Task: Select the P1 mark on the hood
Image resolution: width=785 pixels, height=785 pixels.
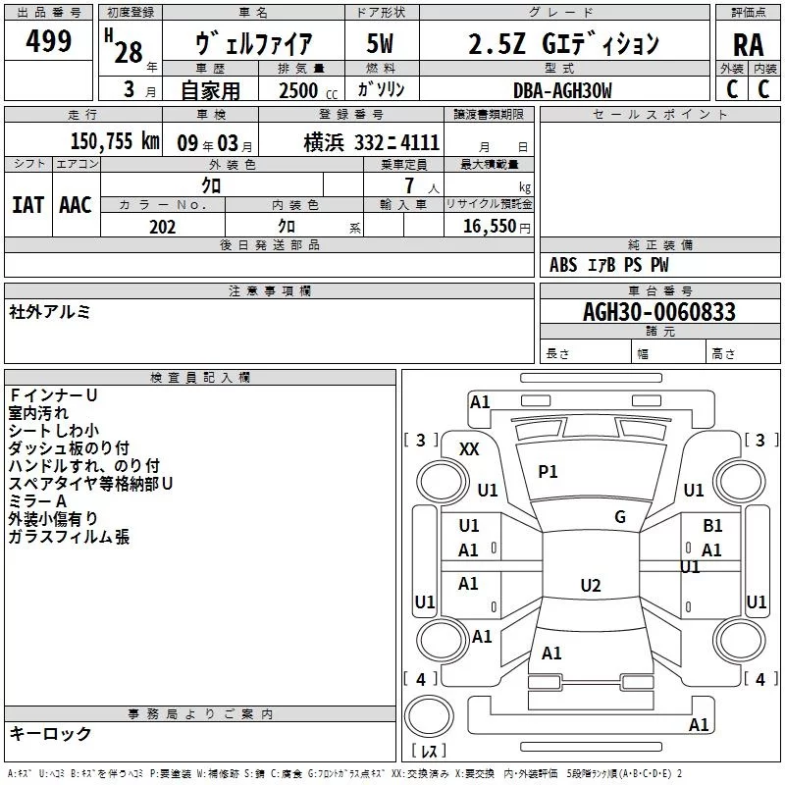Action: coord(548,472)
